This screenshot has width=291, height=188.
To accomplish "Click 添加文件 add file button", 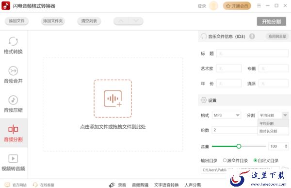I will pos(16,21).
